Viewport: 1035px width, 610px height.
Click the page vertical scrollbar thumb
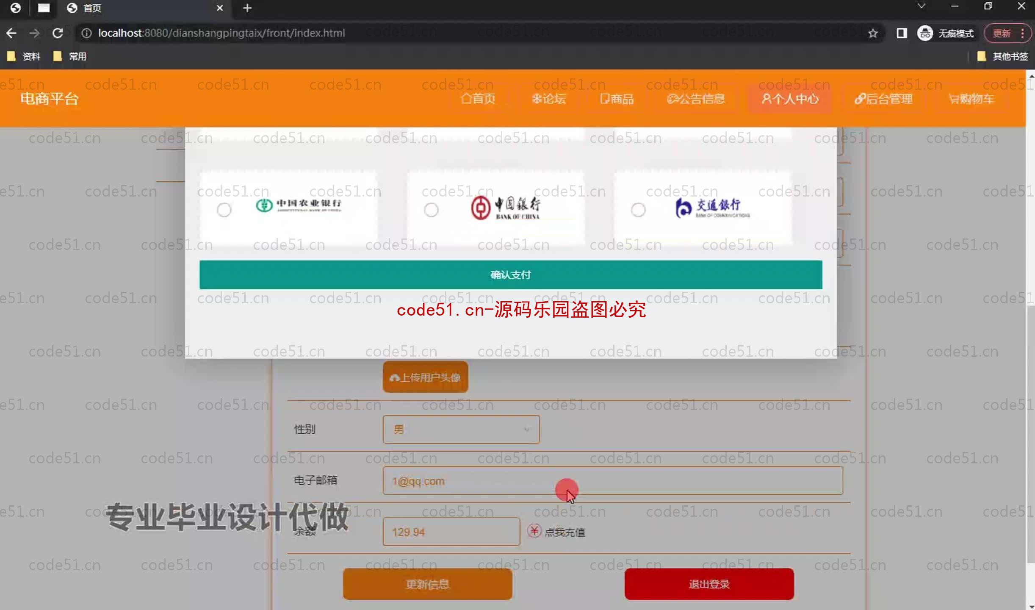pyautogui.click(x=1030, y=434)
